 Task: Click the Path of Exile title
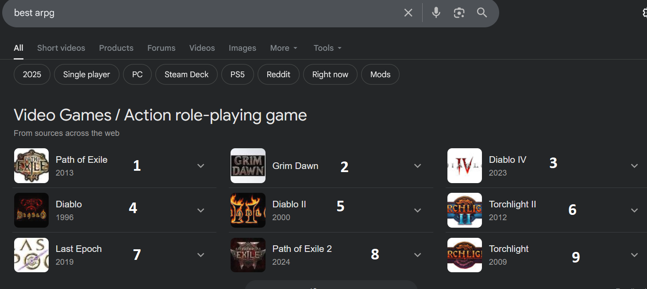click(x=81, y=160)
